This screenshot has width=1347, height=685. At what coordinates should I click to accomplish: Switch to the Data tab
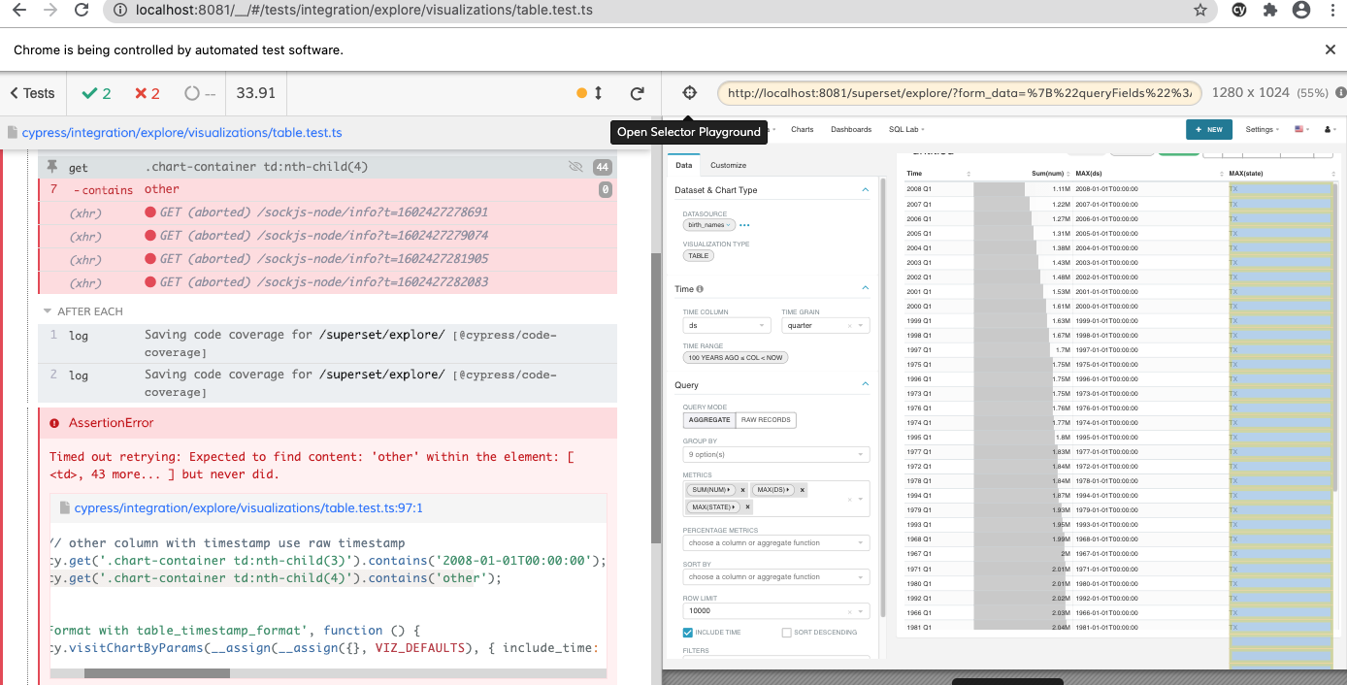tap(684, 165)
